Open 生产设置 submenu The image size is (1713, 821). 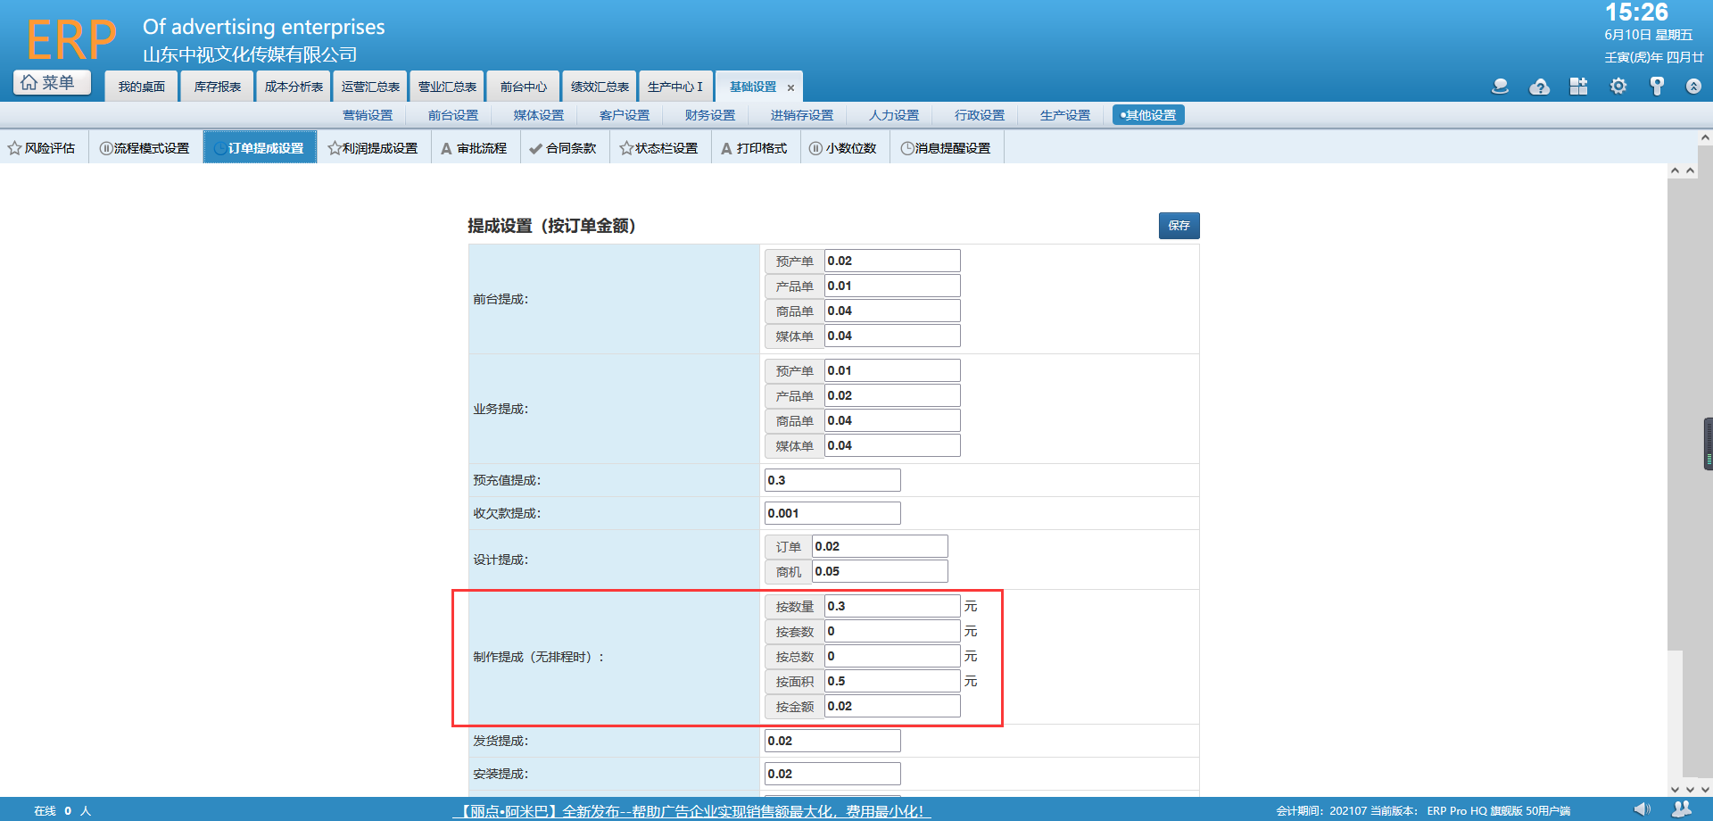(x=1065, y=115)
